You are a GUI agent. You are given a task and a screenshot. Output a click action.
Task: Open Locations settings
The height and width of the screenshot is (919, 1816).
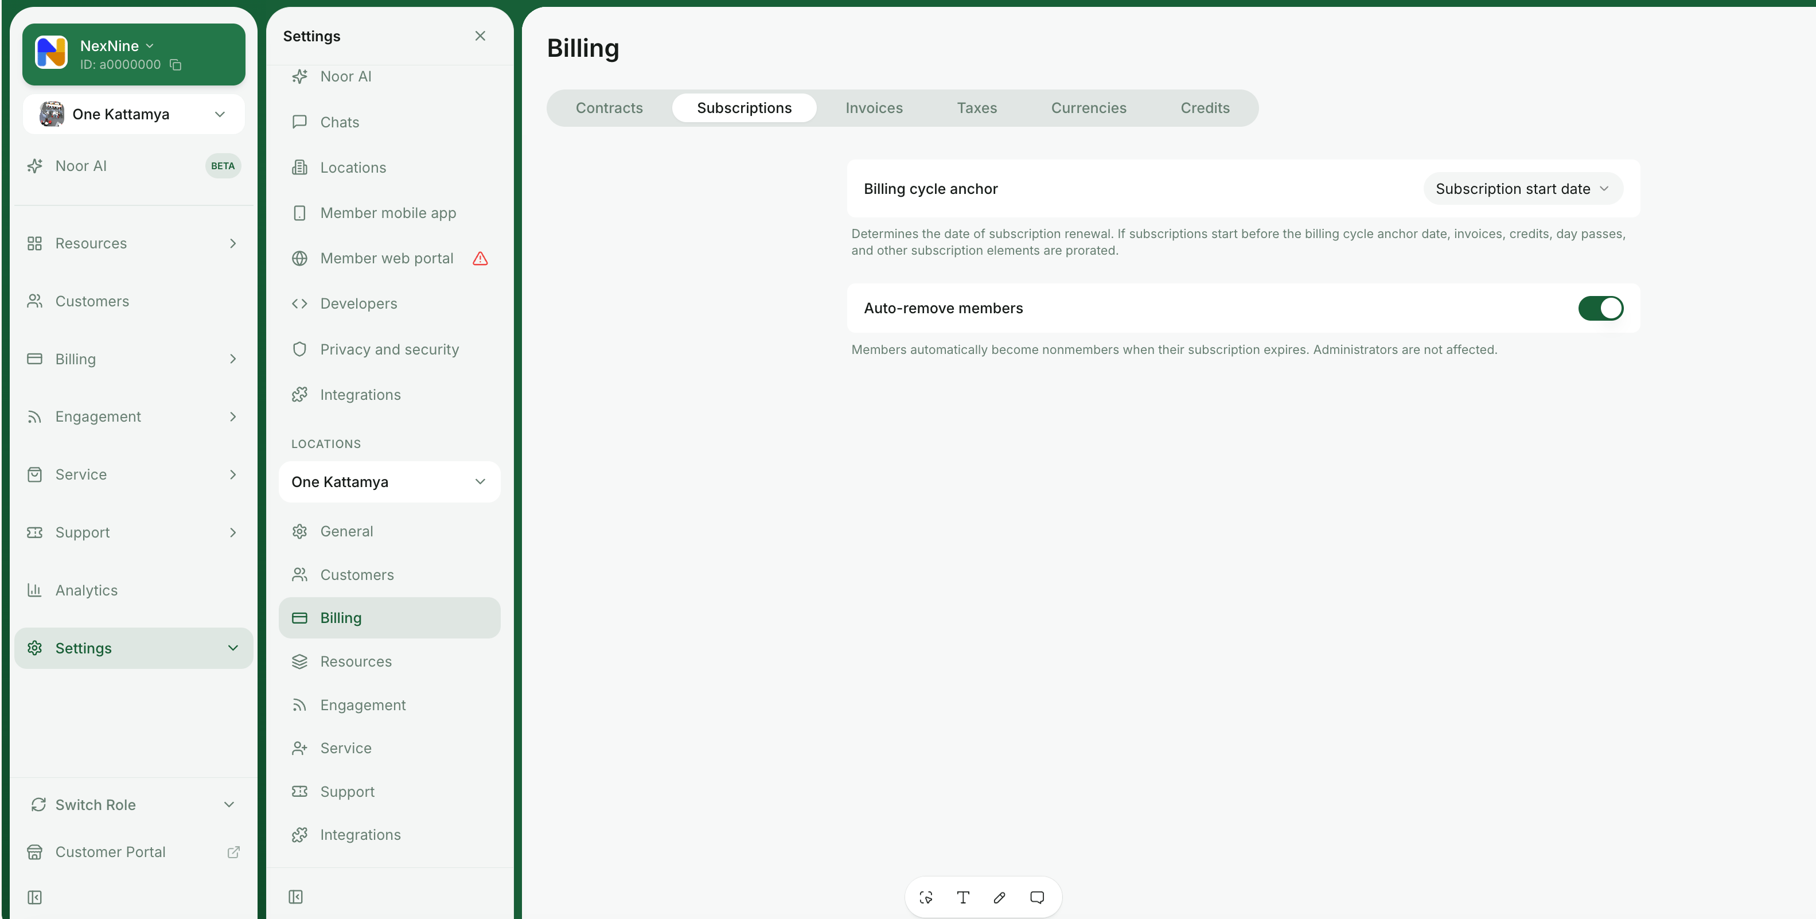[x=389, y=167]
